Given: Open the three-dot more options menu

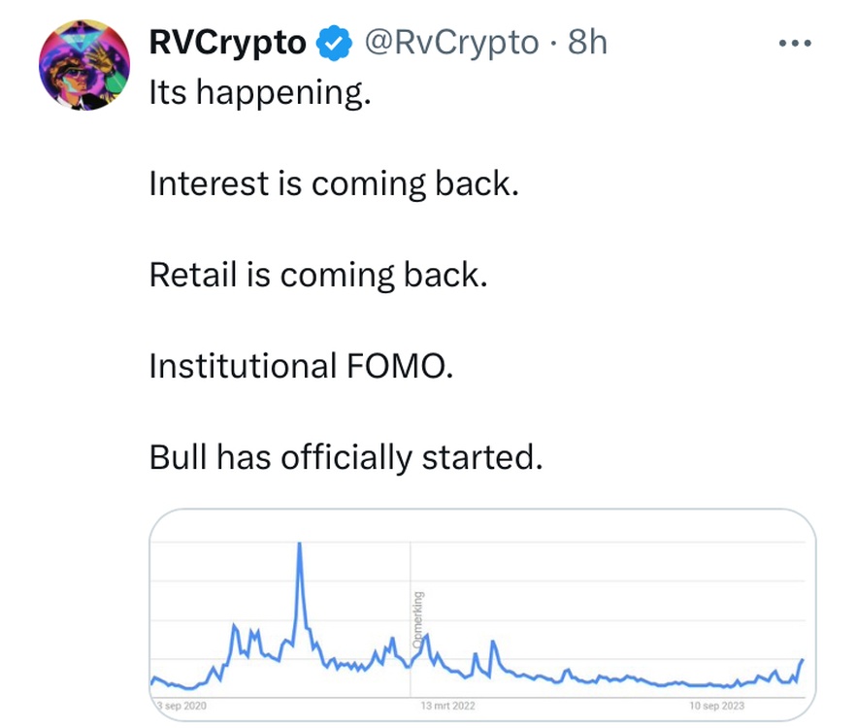Looking at the screenshot, I should click(x=795, y=43).
